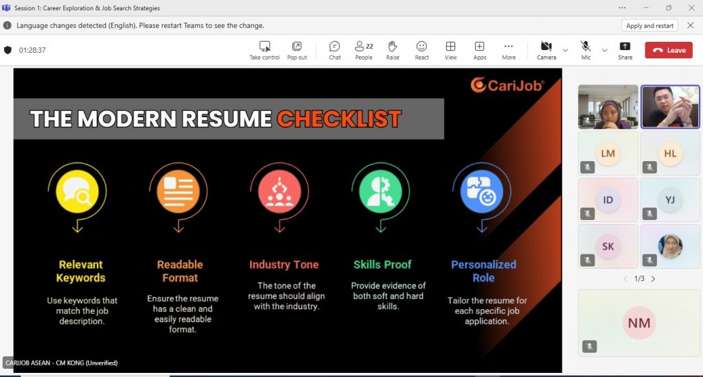Click the Relevant Keywords yellow slide icon

tap(77, 192)
